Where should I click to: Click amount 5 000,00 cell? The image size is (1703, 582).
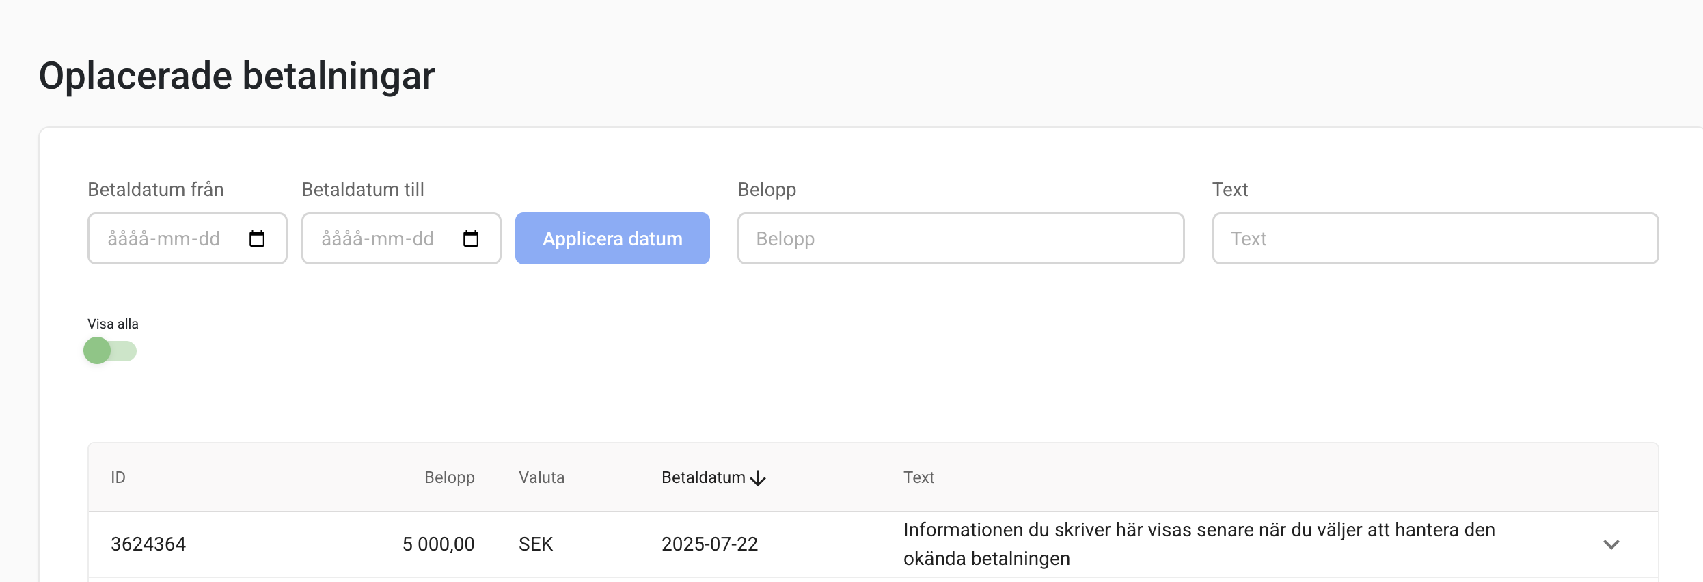(x=439, y=544)
